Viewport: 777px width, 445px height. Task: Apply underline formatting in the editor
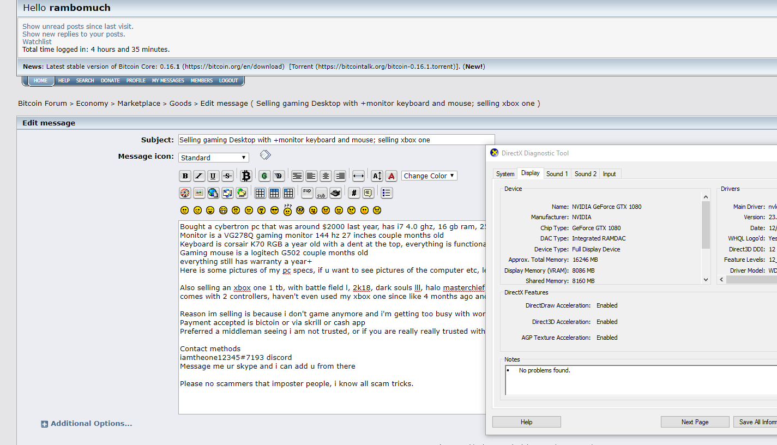pos(213,176)
